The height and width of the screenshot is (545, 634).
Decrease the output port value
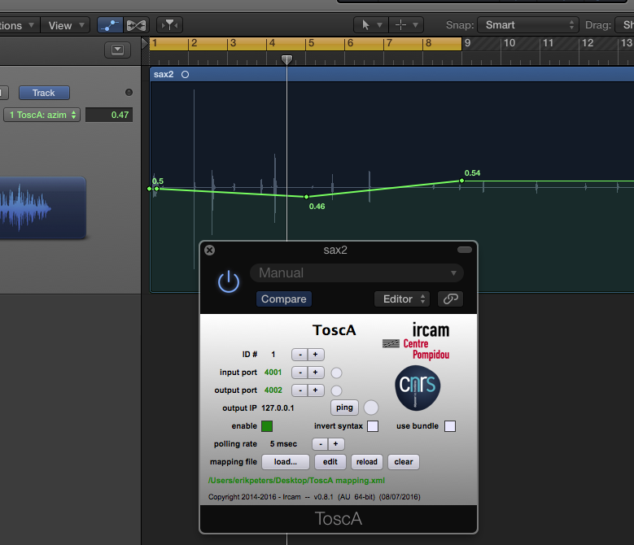[x=300, y=390]
